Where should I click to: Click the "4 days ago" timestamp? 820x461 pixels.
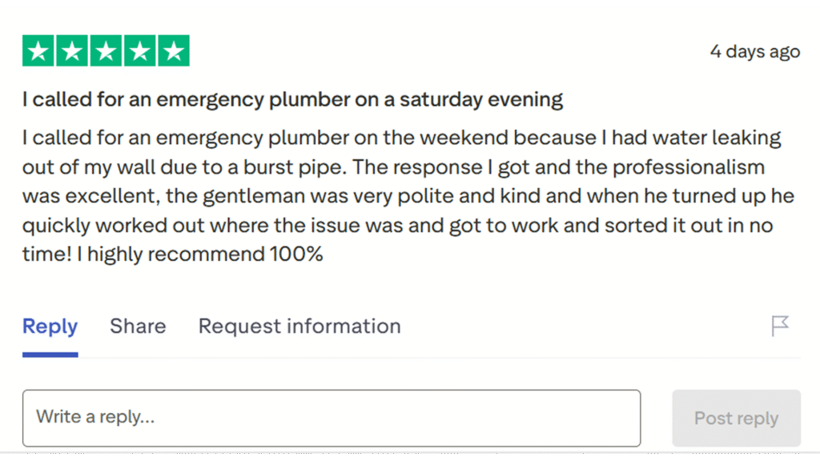(x=754, y=52)
